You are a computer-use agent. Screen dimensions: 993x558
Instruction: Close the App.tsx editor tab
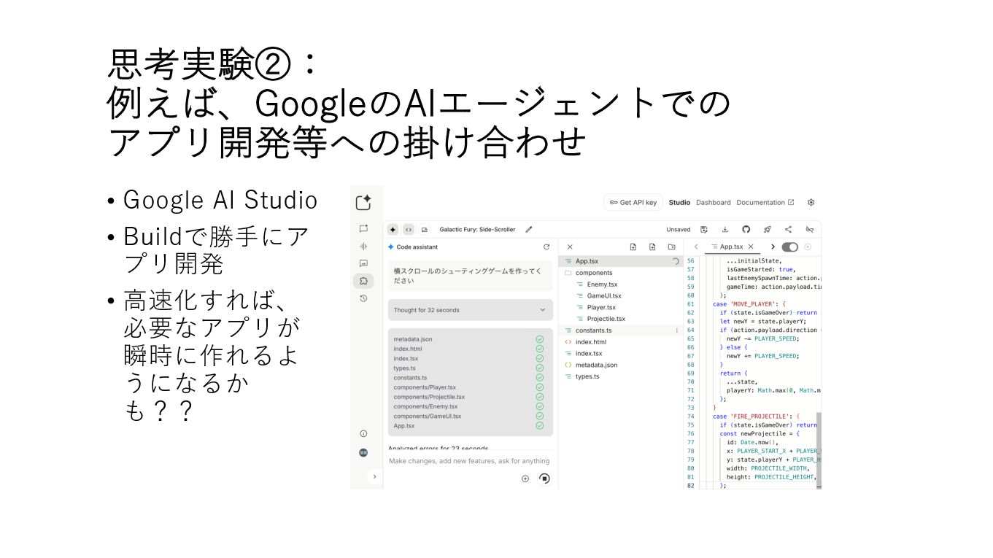pos(751,247)
